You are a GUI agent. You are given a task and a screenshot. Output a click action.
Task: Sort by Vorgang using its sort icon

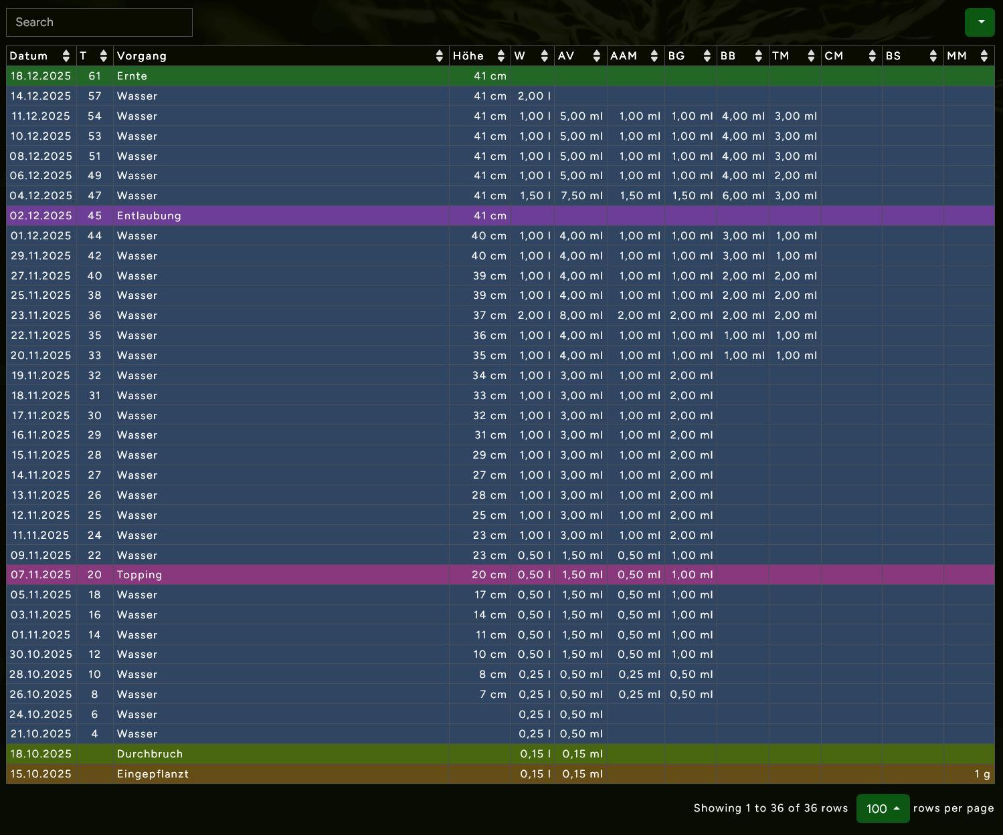439,56
